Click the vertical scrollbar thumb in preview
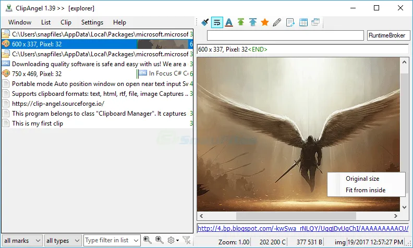The width and height of the screenshot is (413, 248). click(x=404, y=122)
